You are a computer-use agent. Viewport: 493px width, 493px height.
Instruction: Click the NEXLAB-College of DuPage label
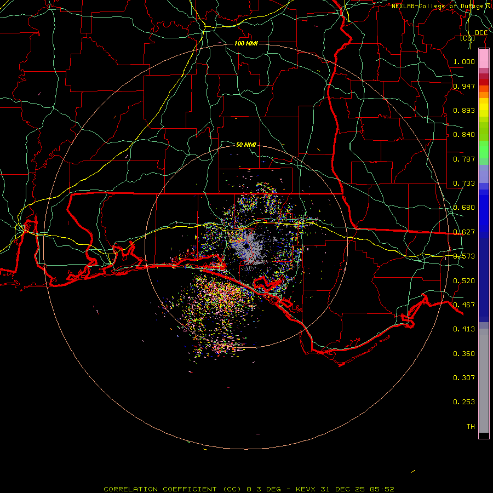point(442,6)
